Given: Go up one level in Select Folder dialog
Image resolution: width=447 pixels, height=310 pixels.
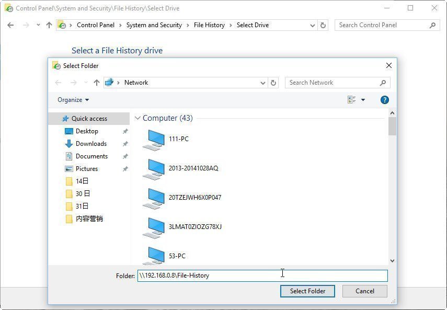Looking at the screenshot, I should (97, 83).
